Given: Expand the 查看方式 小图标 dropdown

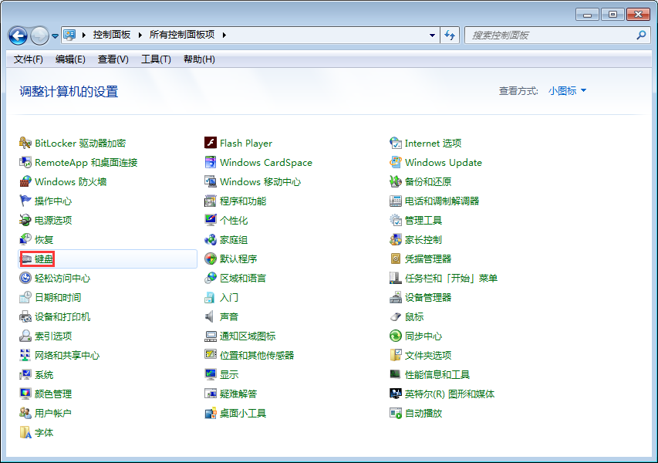Looking at the screenshot, I should 568,90.
